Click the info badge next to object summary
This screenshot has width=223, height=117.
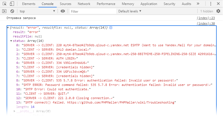click(x=111, y=28)
